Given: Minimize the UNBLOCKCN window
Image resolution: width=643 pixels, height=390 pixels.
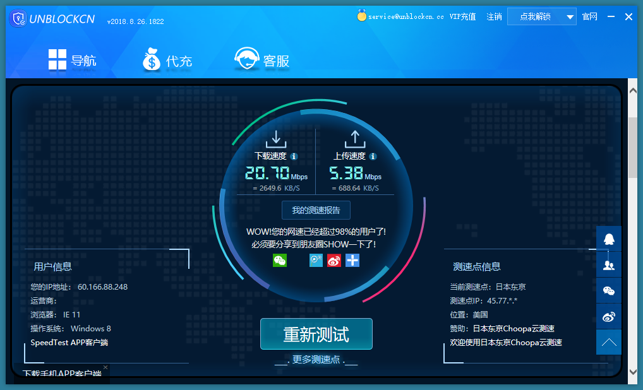Looking at the screenshot, I should coord(611,17).
